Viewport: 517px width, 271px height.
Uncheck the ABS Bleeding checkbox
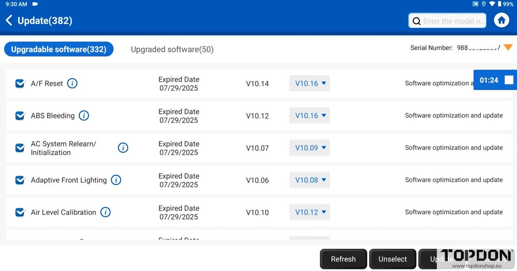[20, 115]
